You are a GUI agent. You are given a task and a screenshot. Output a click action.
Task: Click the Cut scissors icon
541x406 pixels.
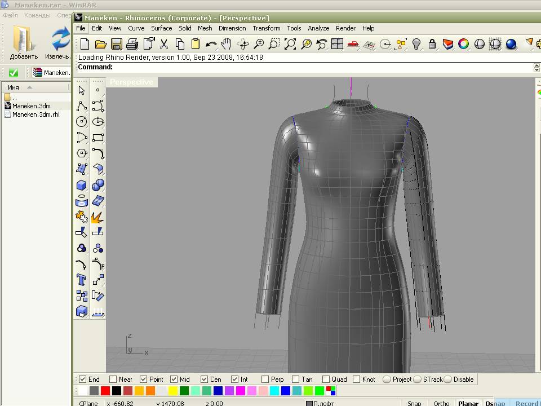164,44
